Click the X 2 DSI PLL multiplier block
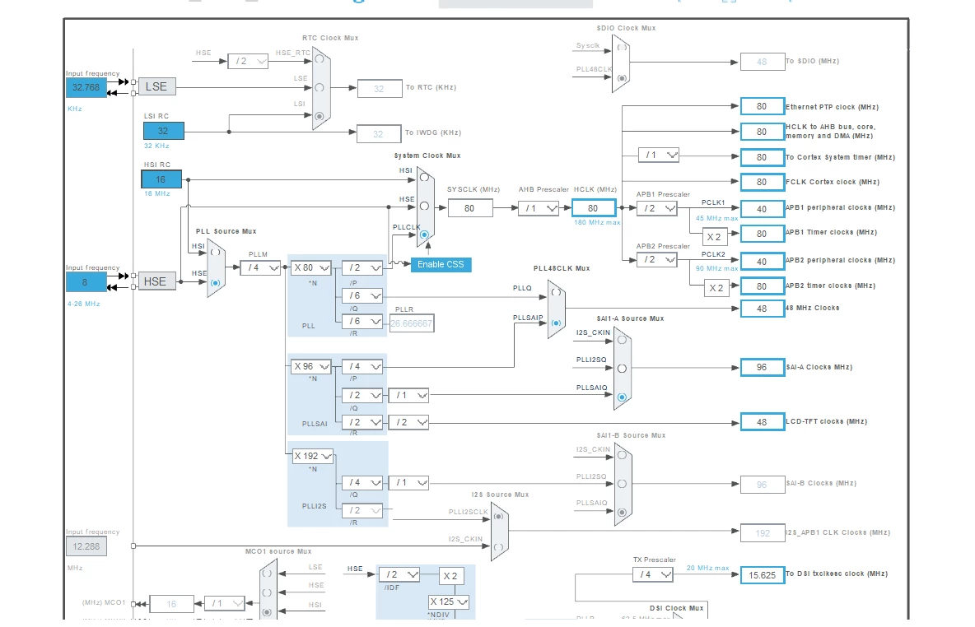 point(450,576)
